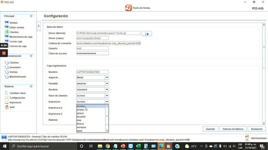Click the Cadena de conexión field
268x150 pixels.
[108, 43]
